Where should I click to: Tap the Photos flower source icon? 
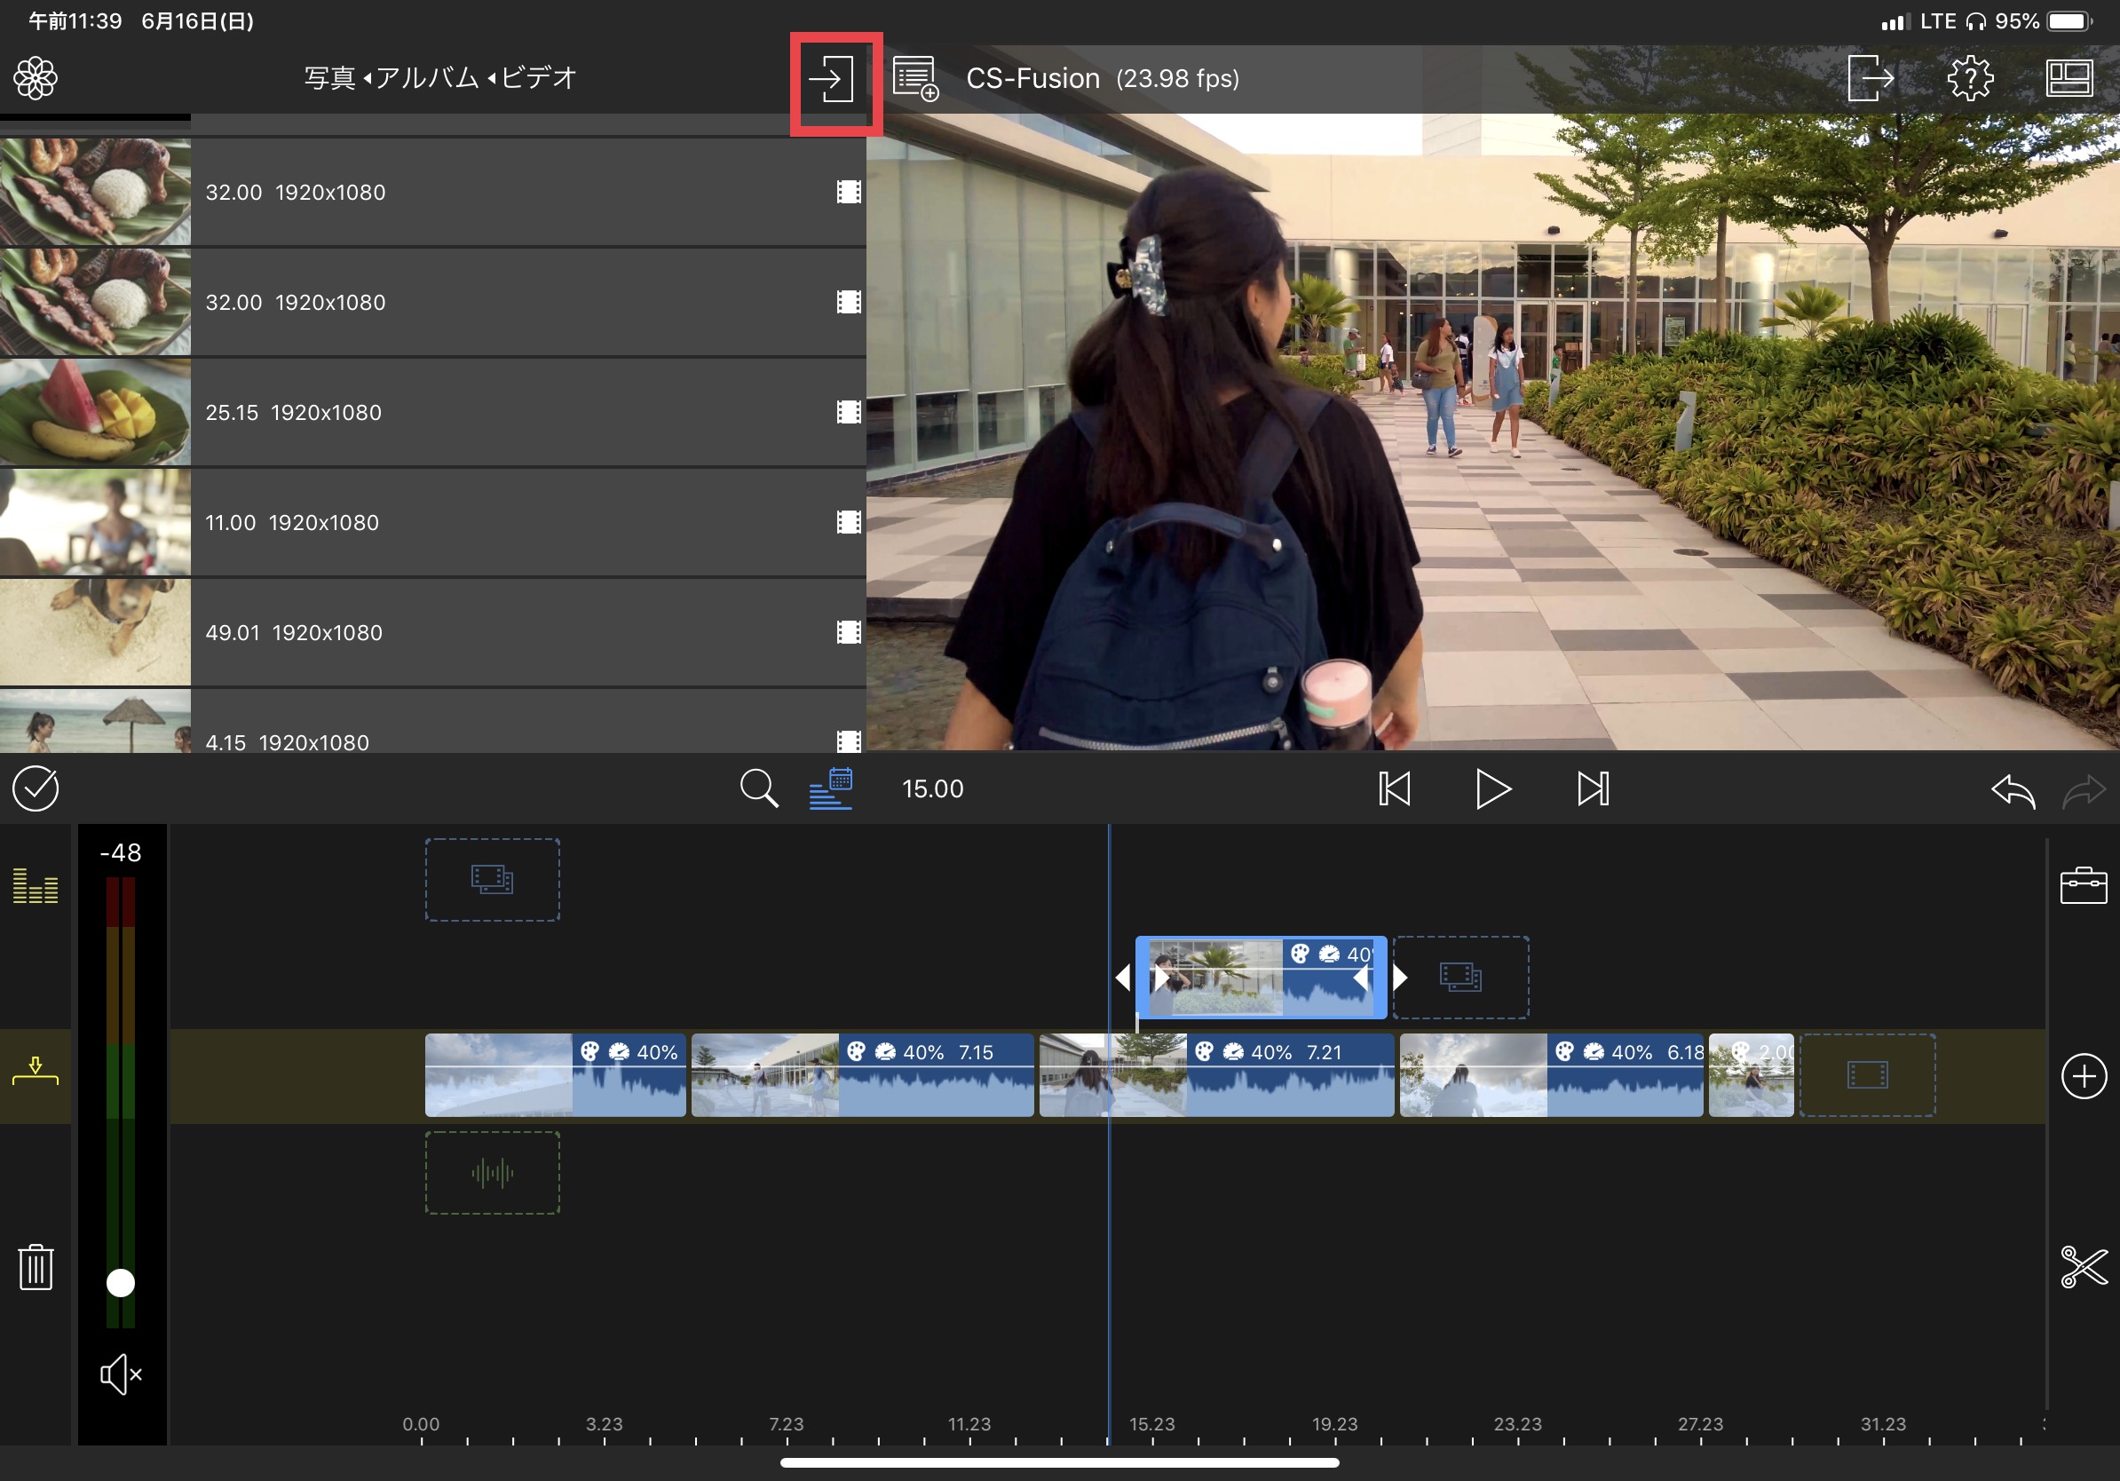(36, 78)
